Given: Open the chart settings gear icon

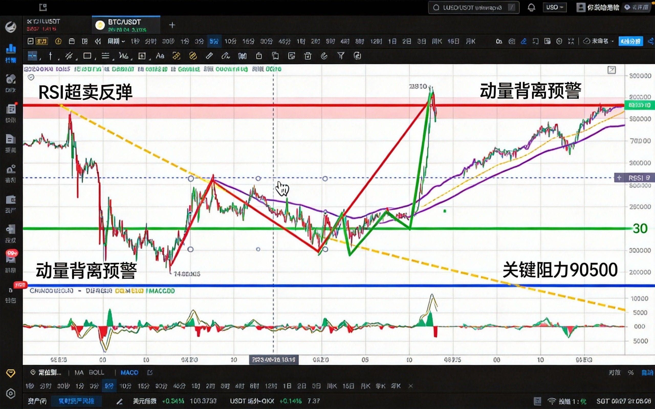Looking at the screenshot, I should pyautogui.click(x=559, y=41).
